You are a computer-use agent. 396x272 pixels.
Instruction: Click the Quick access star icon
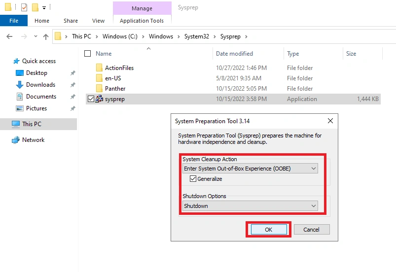tap(16, 61)
